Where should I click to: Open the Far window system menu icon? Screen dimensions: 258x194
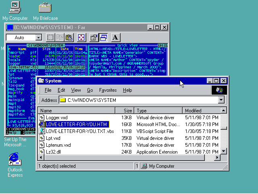tap(10, 27)
